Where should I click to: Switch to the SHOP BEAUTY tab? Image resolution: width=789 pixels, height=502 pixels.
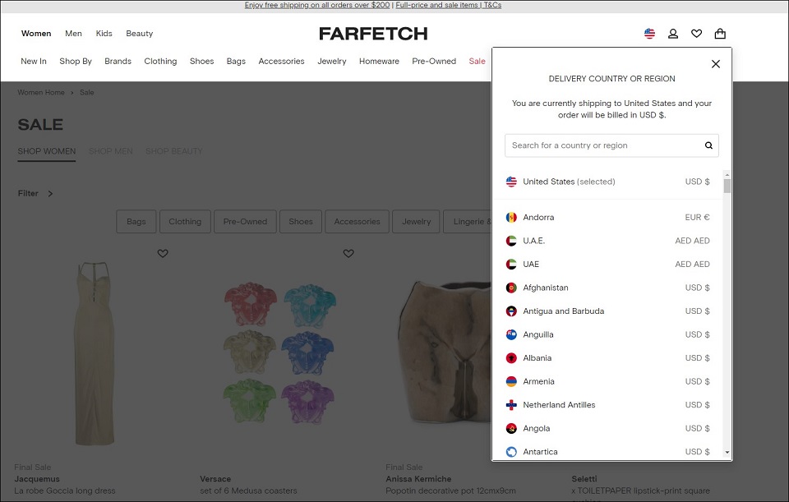point(174,151)
